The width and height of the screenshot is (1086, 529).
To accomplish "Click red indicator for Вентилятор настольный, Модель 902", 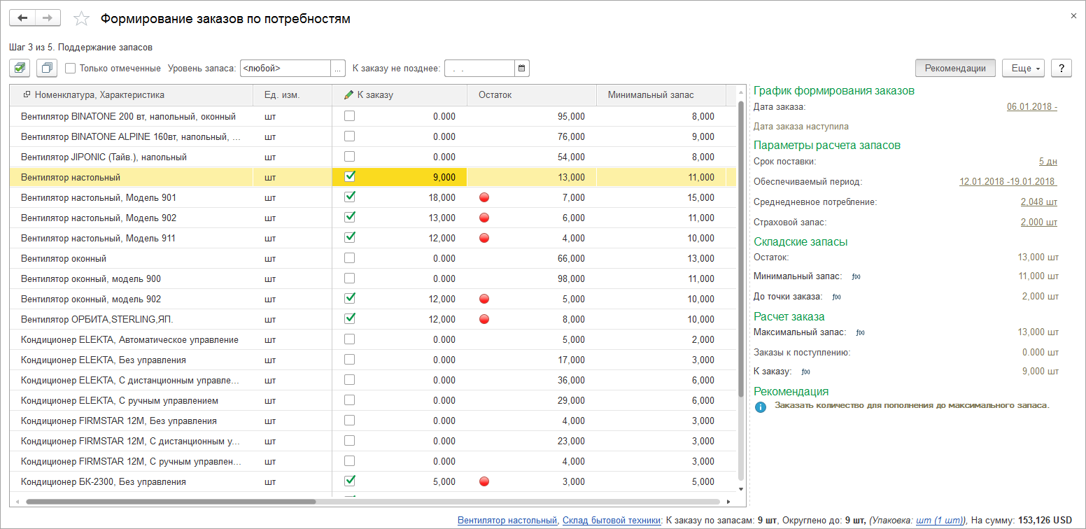I will [484, 218].
